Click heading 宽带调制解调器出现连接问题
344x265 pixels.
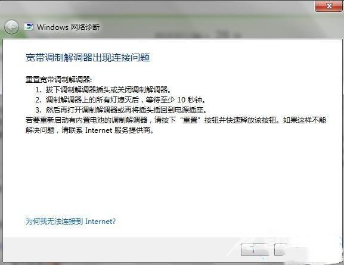click(x=88, y=58)
